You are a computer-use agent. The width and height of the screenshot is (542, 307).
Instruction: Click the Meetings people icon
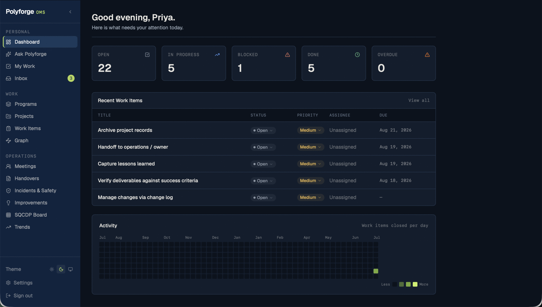[x=8, y=166]
